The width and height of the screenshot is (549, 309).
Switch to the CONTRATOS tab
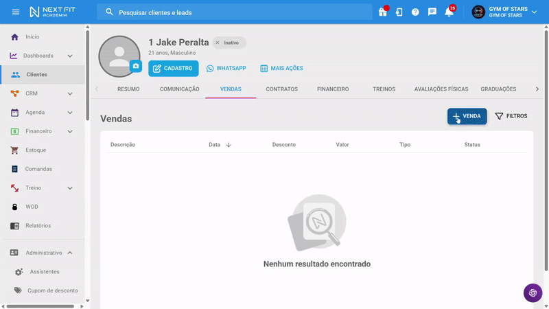pos(282,89)
